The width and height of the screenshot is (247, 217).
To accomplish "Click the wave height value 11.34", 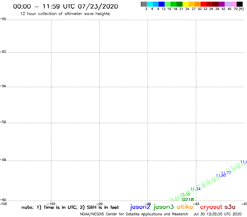I will tap(196, 189).
